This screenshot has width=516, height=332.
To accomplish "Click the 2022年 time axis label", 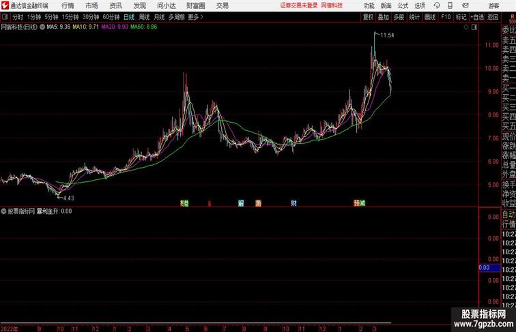I will [10, 329].
